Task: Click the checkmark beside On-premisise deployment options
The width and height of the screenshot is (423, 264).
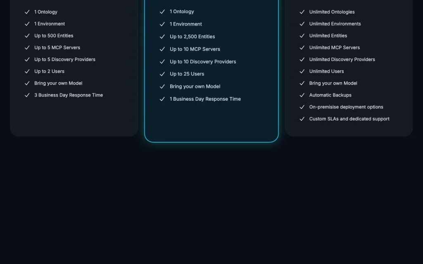Action: click(x=302, y=107)
